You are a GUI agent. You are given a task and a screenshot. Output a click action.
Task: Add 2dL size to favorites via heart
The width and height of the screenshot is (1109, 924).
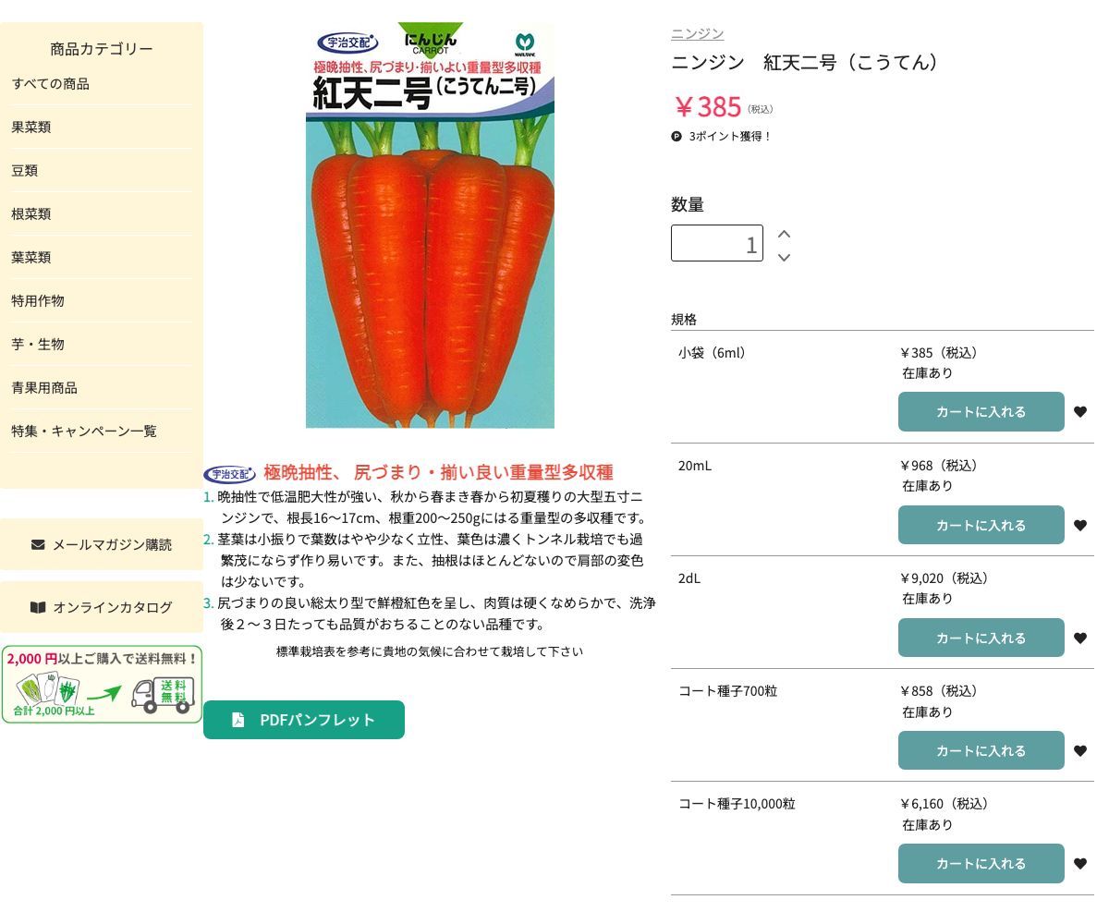tap(1079, 638)
